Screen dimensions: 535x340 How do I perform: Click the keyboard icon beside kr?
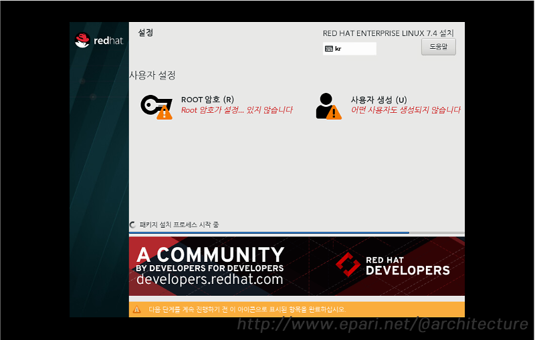329,49
